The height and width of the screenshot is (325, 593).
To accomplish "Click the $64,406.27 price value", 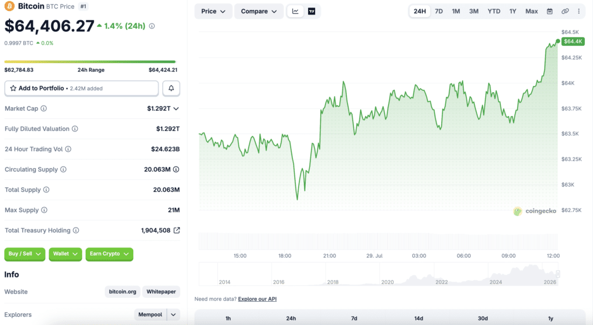I will point(49,25).
